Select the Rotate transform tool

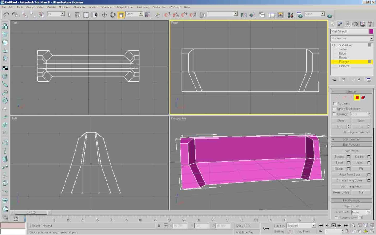[112, 15]
